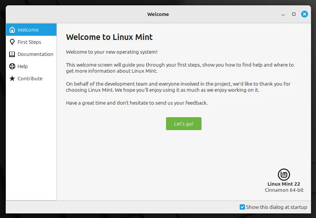Click the Linux Mint 22 version text
Viewport: 316px width, 218px height.
284,184
